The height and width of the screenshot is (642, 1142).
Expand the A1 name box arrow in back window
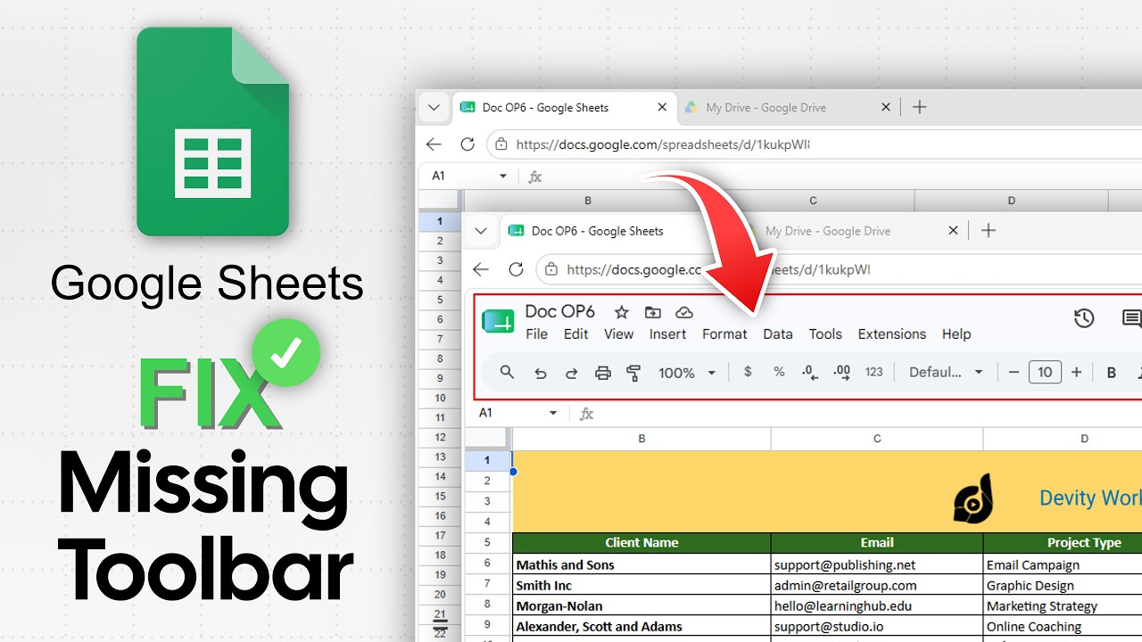[x=503, y=177]
